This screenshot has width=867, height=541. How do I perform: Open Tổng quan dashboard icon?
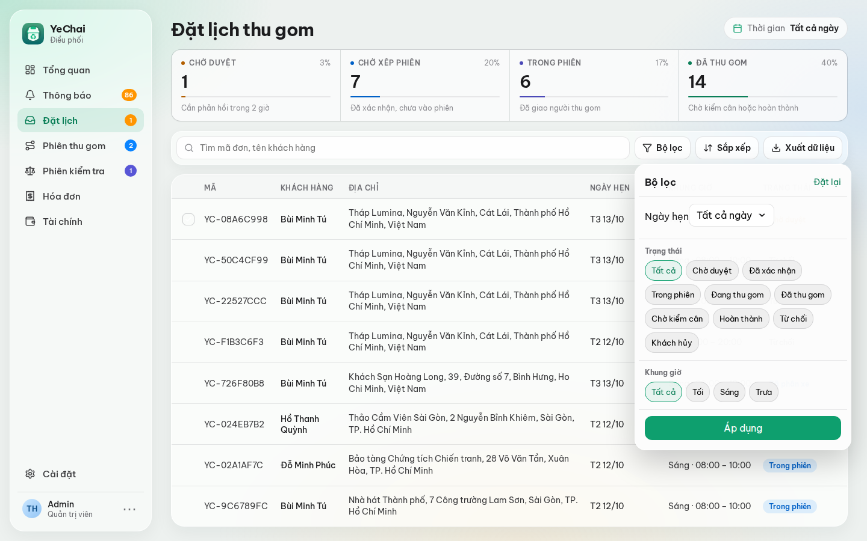tap(30, 70)
